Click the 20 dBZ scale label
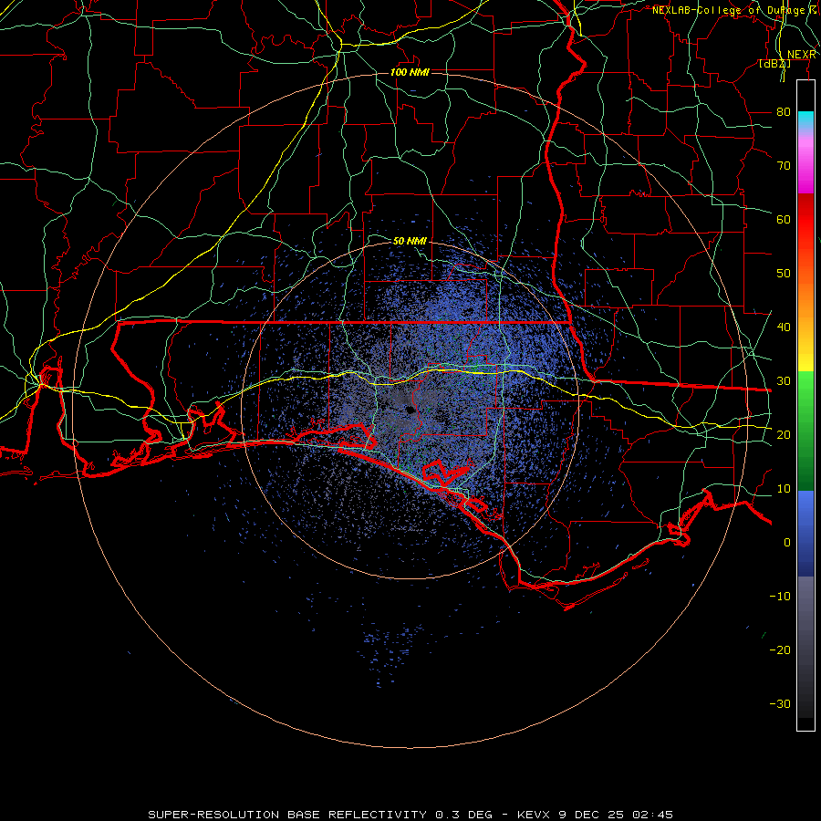 784,434
